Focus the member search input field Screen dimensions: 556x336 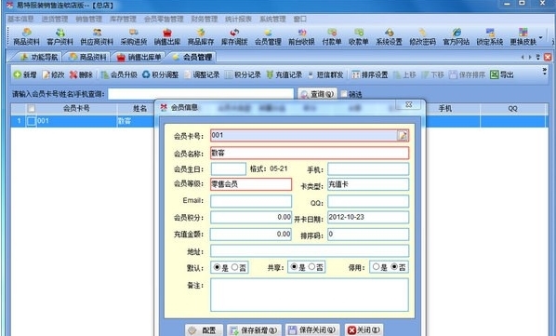pyautogui.click(x=201, y=94)
